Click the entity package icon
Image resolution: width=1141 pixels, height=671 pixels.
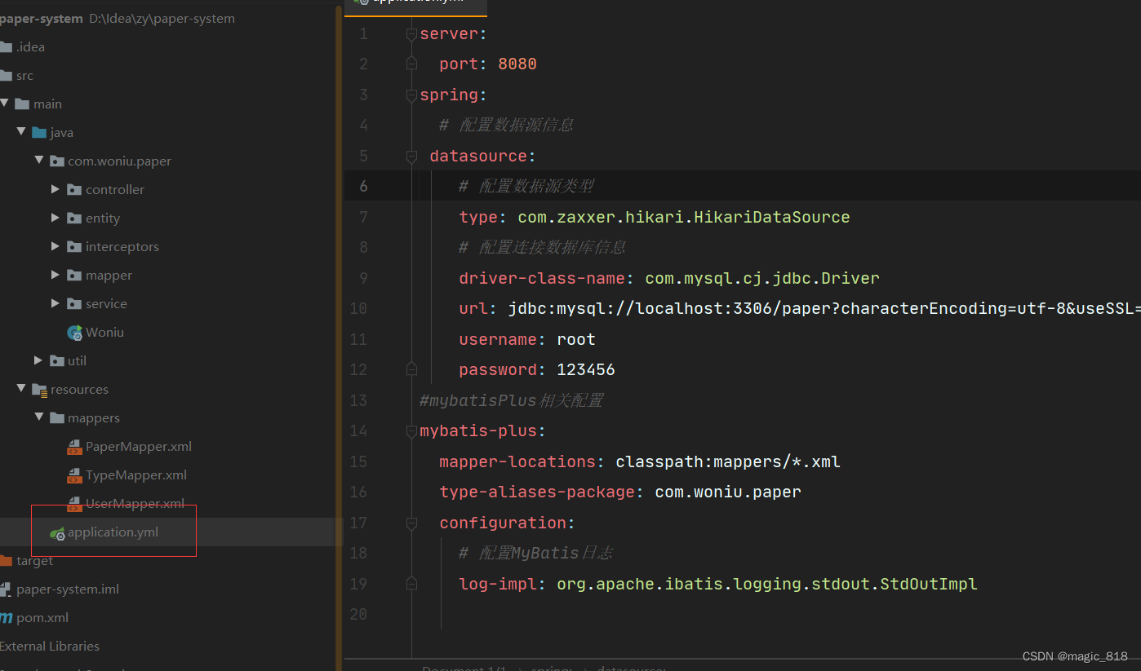point(74,218)
